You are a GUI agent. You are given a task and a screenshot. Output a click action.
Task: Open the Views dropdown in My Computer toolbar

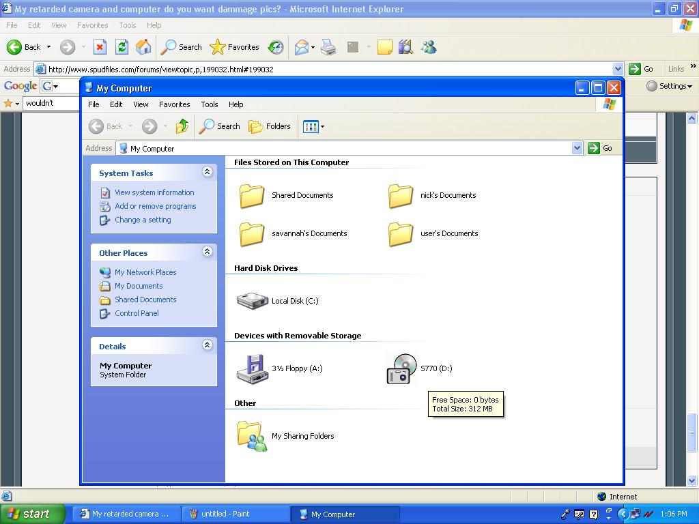click(313, 126)
